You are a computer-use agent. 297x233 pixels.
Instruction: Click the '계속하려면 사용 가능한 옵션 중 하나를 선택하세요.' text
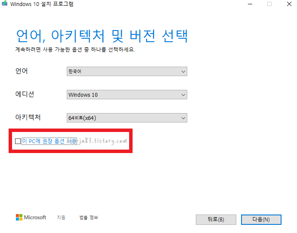pos(75,49)
